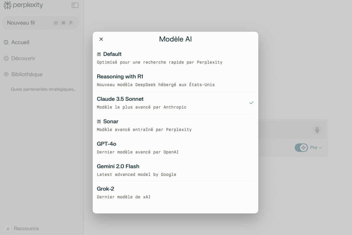Click the checkmark next to Claude 3.5 Sonnet
352x235 pixels.
click(x=251, y=103)
